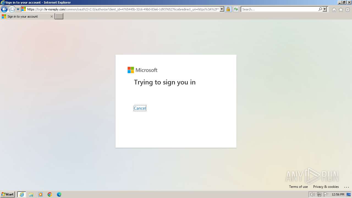Open the Tools gear icon
This screenshot has width=352, height=198.
pyautogui.click(x=348, y=10)
